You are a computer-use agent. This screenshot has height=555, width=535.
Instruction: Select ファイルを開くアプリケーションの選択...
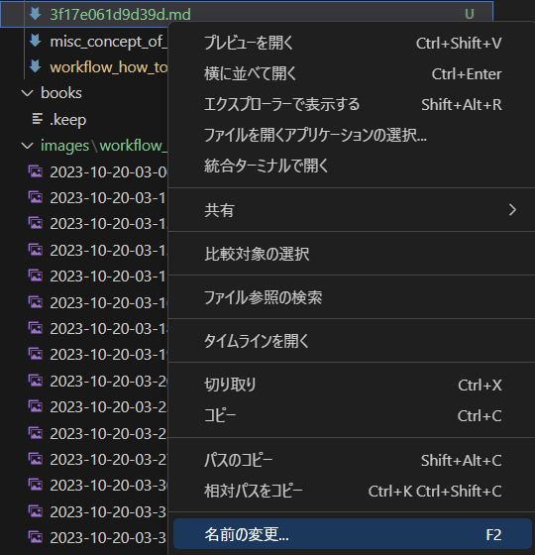353,135
